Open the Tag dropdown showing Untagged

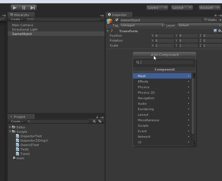point(142,25)
